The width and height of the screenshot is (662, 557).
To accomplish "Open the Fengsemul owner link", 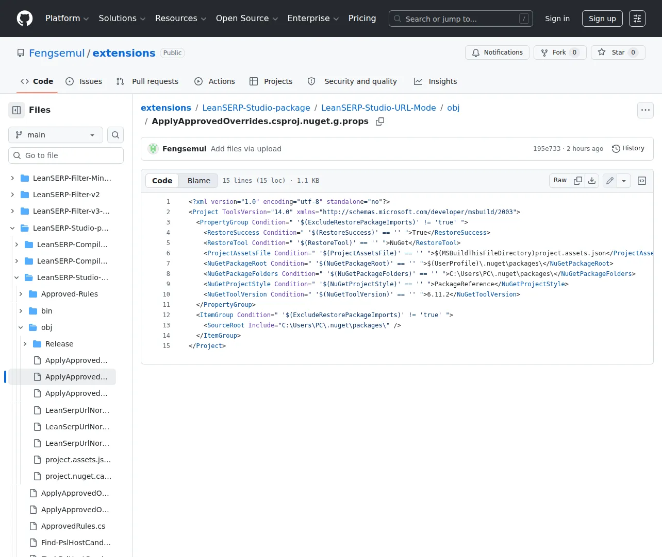I will click(57, 53).
